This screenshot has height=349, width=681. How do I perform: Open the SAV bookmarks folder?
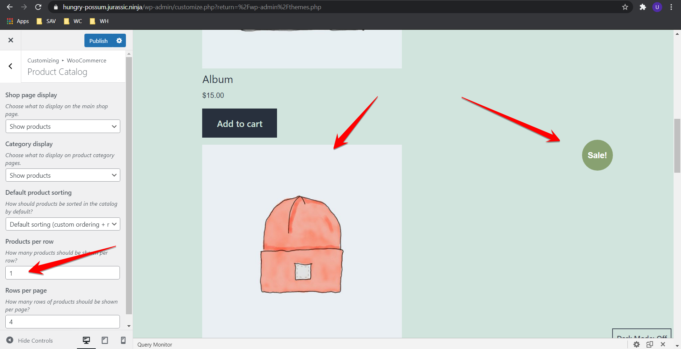click(x=45, y=21)
